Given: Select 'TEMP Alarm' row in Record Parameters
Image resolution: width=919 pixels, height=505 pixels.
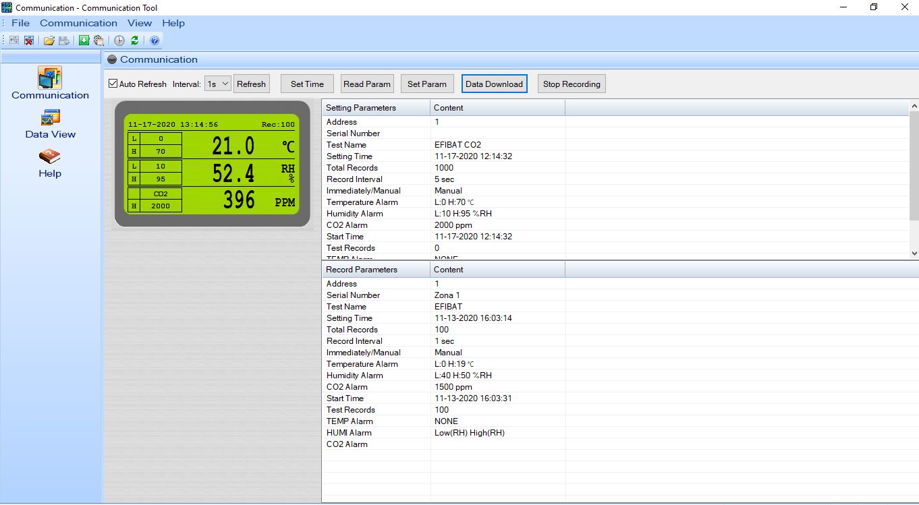Looking at the screenshot, I should (619, 421).
